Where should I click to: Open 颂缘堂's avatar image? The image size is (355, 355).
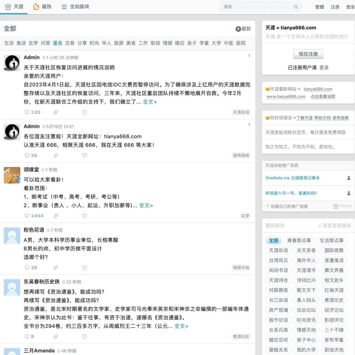click(12, 175)
